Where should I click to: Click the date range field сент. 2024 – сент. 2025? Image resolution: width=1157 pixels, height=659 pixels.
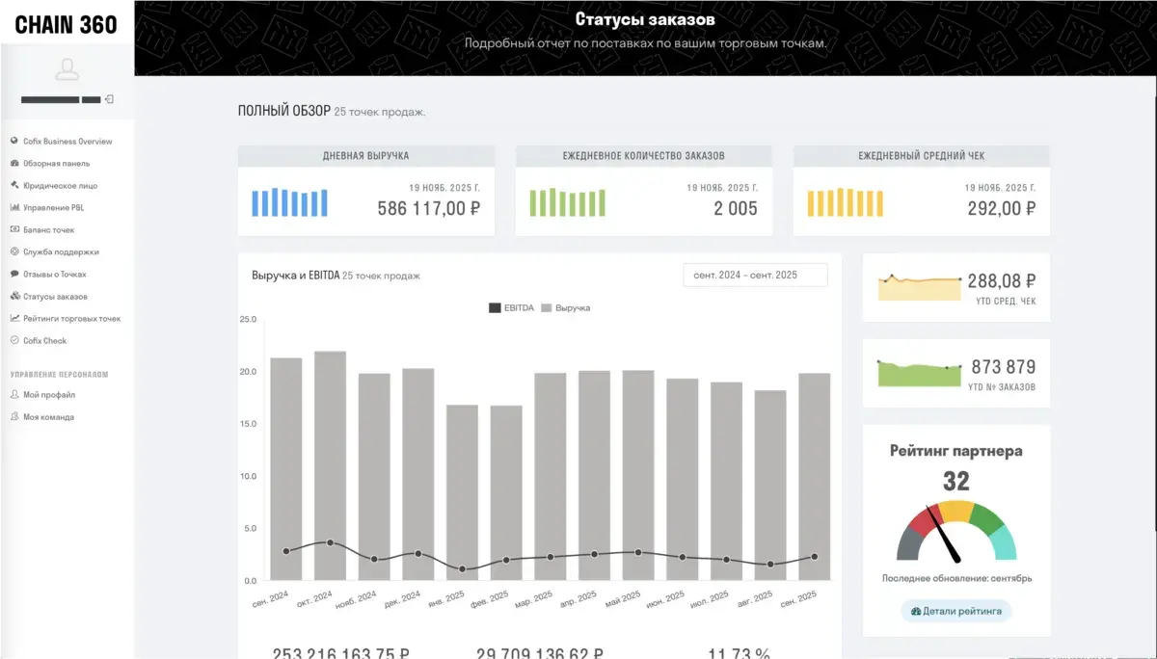click(x=755, y=276)
